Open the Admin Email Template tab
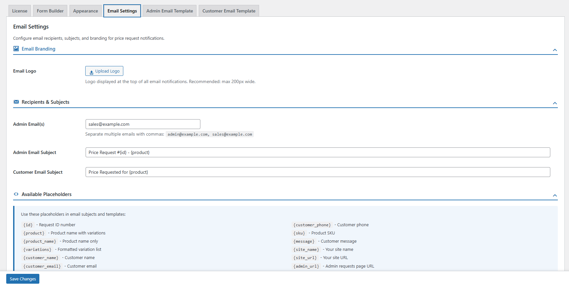This screenshot has width=569, height=285. (170, 11)
